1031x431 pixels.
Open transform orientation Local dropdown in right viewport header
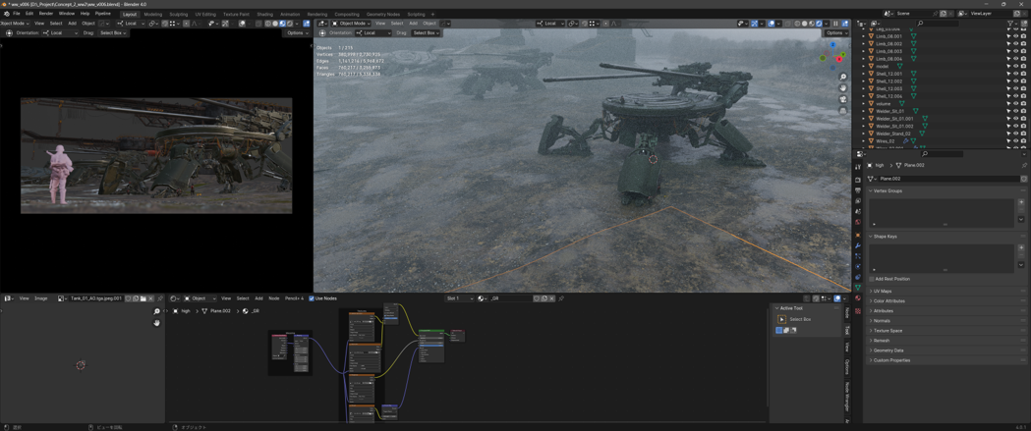point(551,23)
